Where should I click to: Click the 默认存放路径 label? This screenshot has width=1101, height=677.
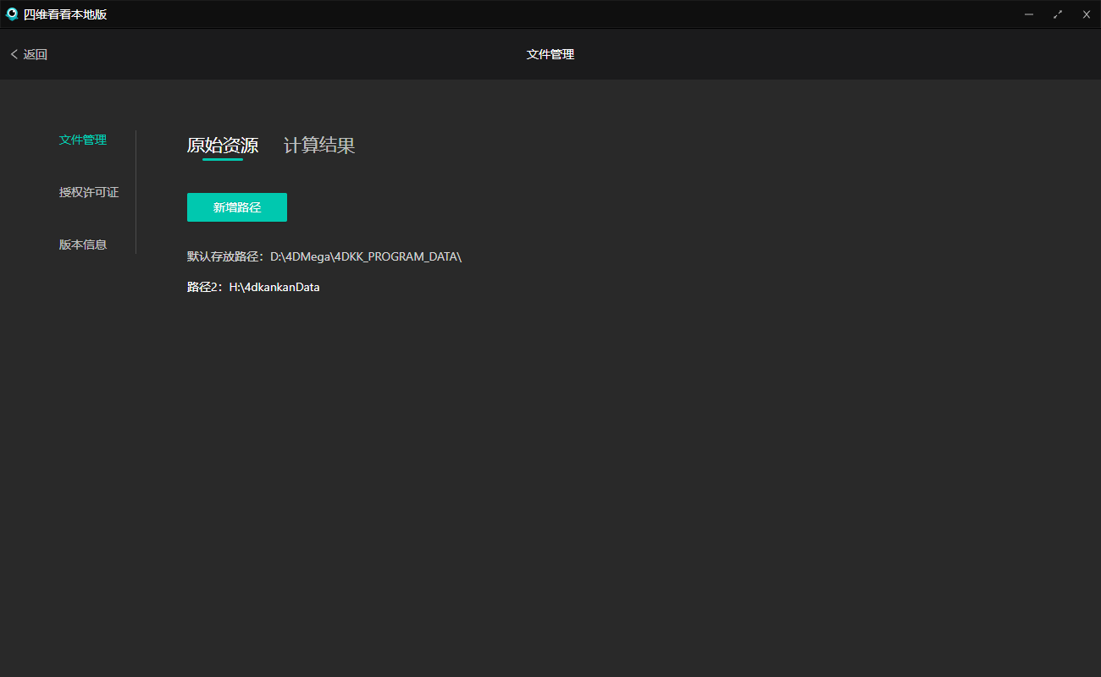coord(225,256)
